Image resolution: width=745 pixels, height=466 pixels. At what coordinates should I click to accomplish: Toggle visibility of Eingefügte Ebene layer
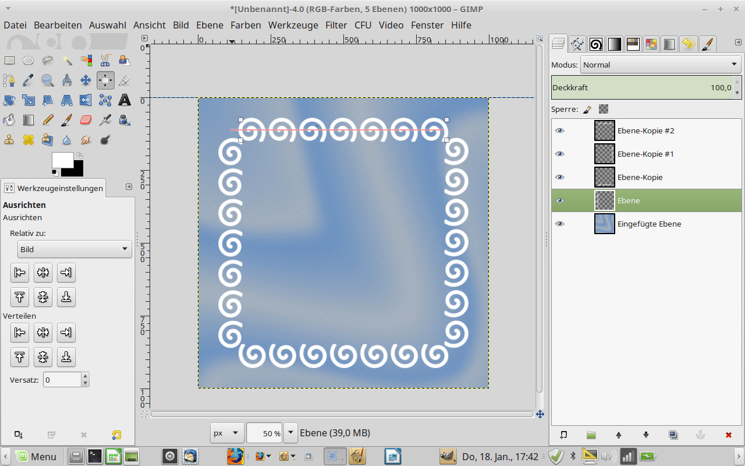[x=560, y=224]
